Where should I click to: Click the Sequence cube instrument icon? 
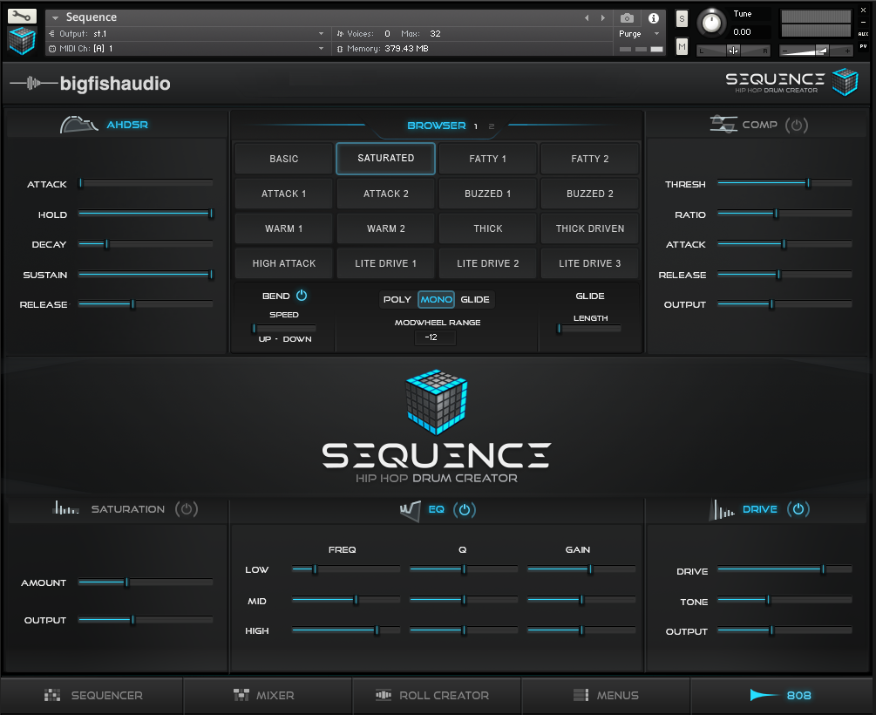[x=23, y=41]
